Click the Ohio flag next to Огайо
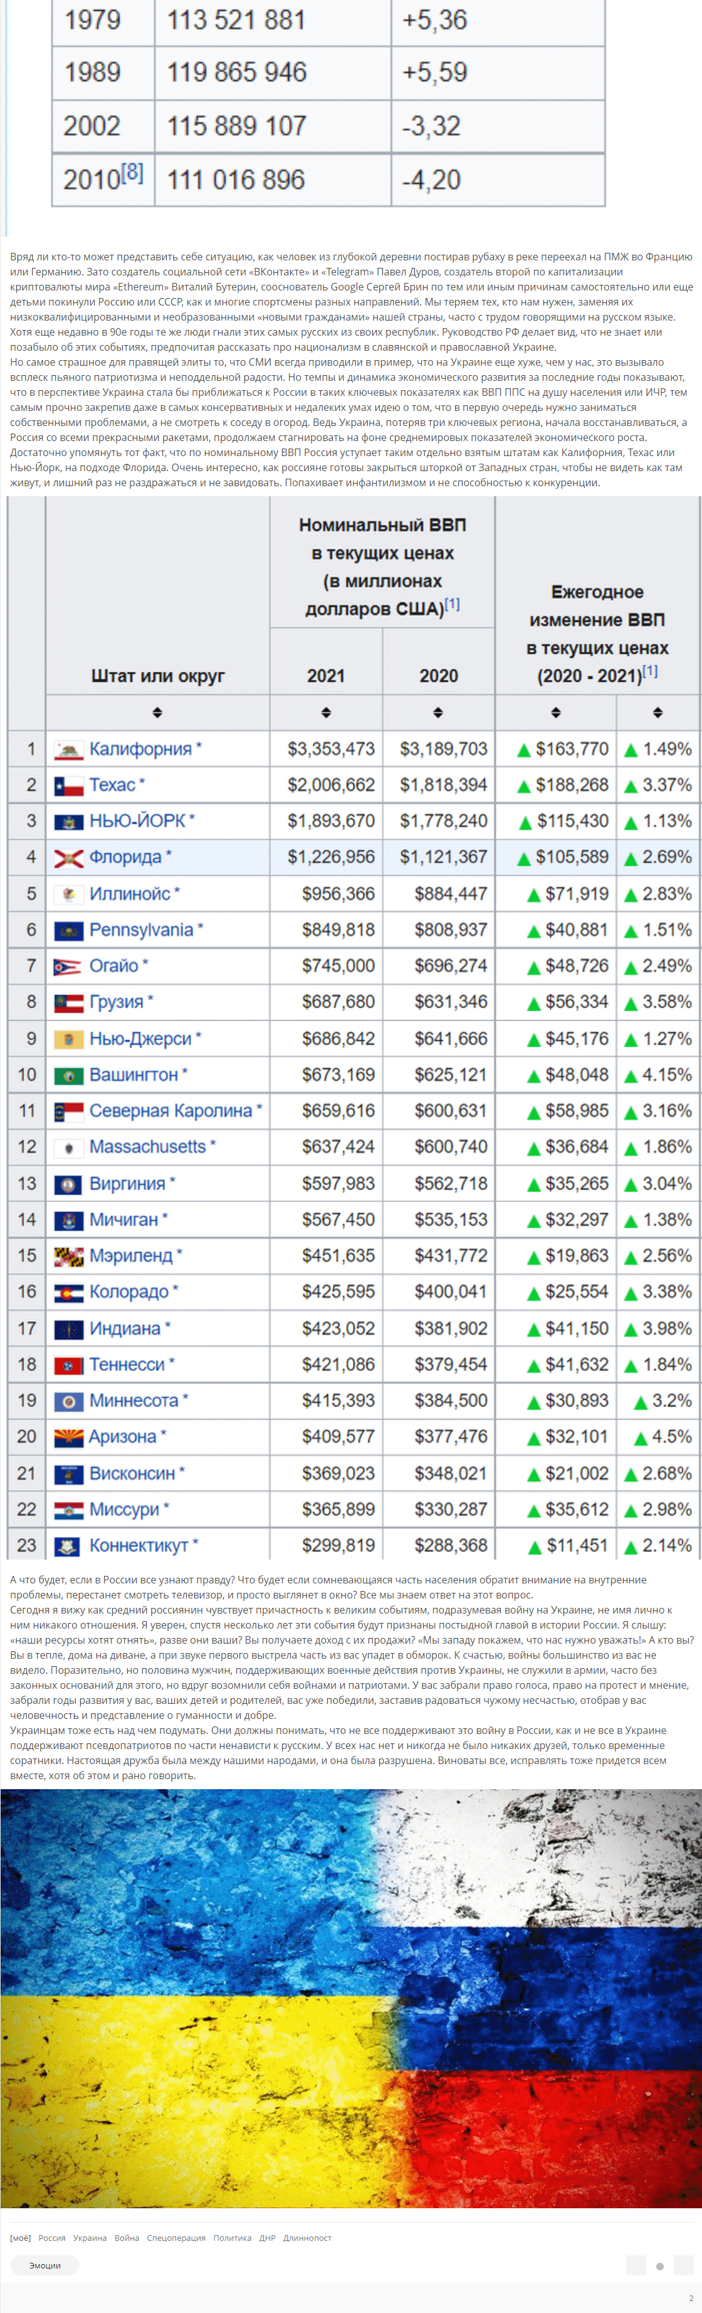This screenshot has width=702, height=2313. coord(68,966)
